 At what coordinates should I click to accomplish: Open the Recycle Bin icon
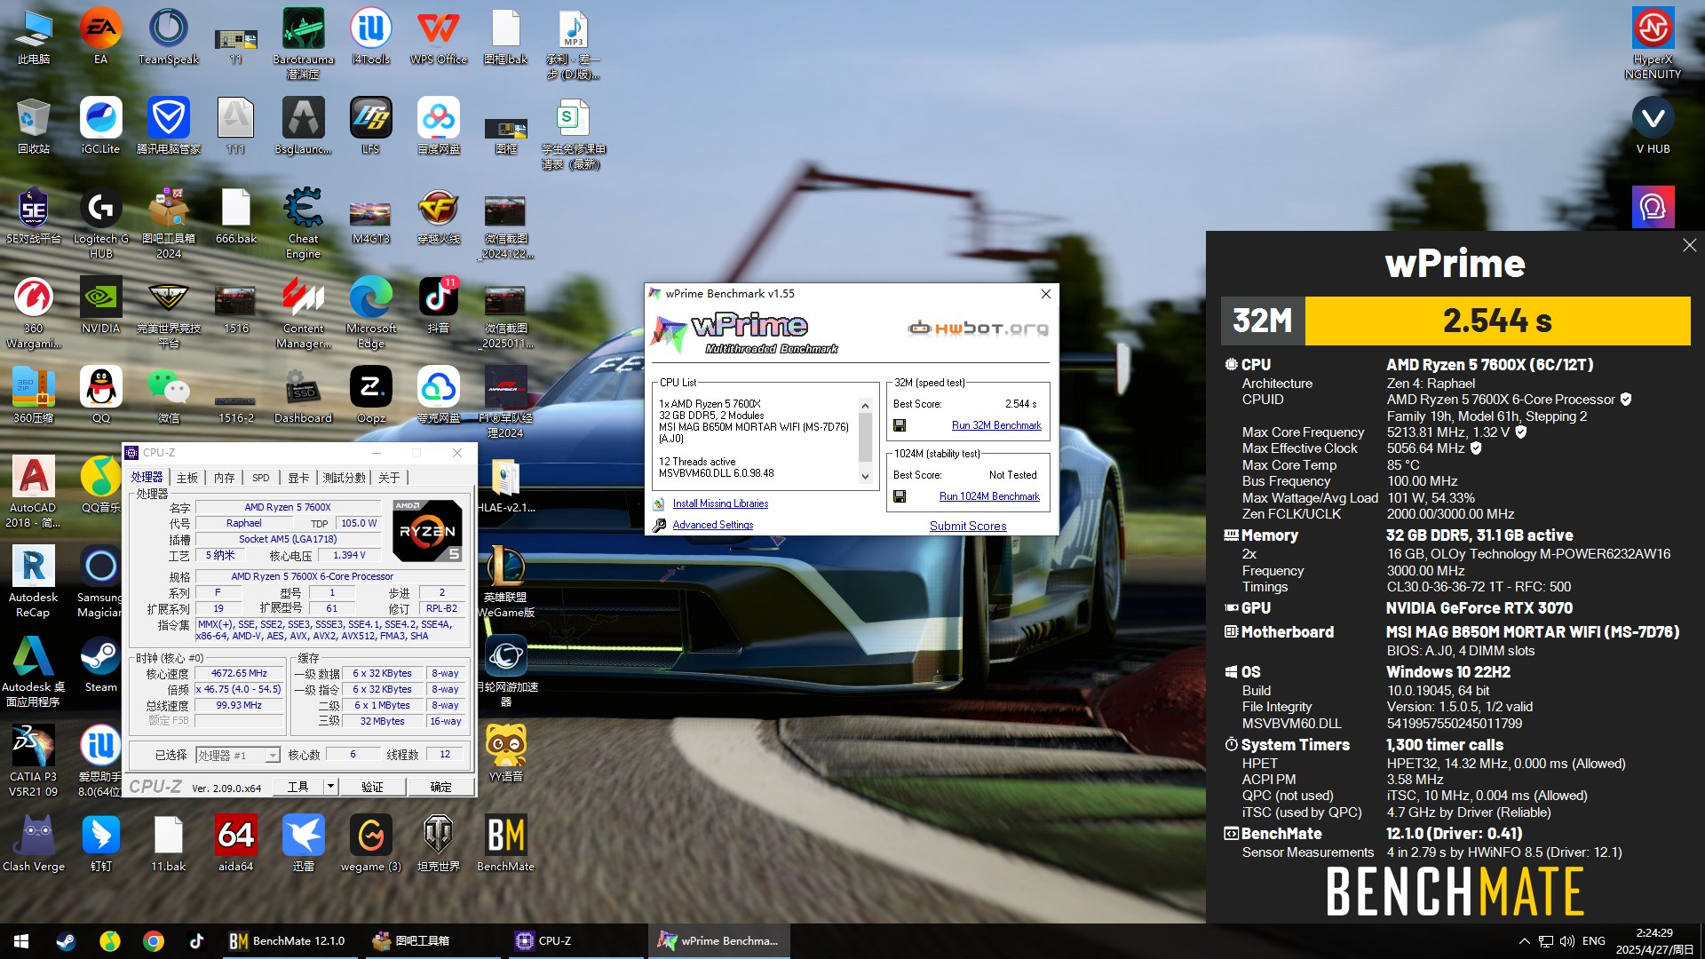click(33, 125)
